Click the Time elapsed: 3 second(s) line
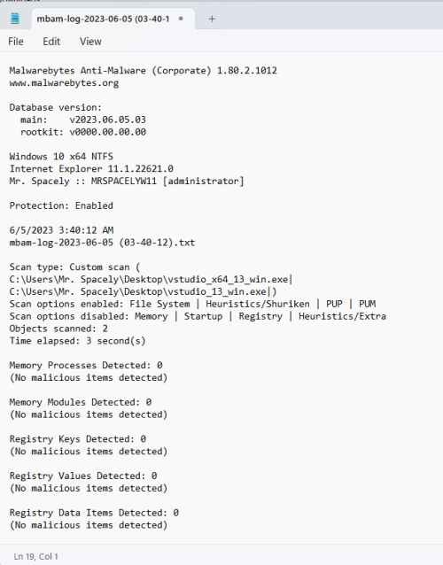This screenshot has height=565, width=443. (x=77, y=341)
